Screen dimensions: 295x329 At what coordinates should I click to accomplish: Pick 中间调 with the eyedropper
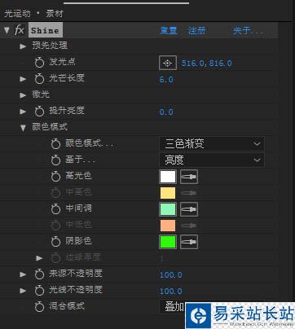click(189, 209)
